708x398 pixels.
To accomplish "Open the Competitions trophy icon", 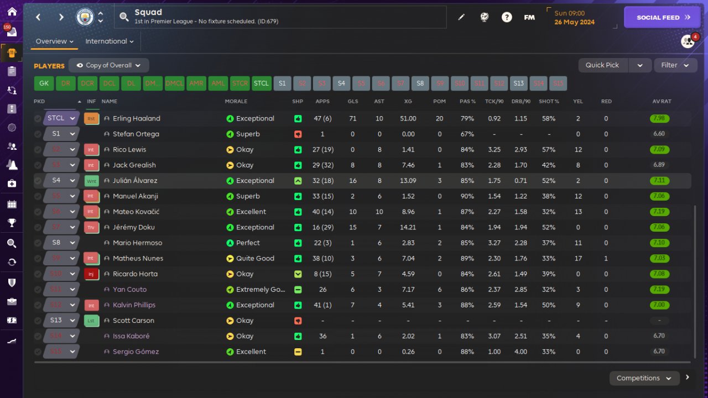I will point(12,223).
